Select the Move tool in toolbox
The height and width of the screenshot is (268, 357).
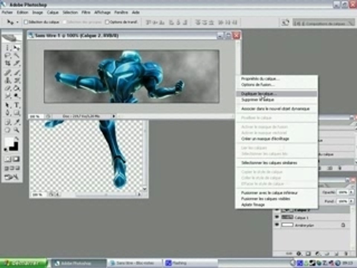[16, 48]
